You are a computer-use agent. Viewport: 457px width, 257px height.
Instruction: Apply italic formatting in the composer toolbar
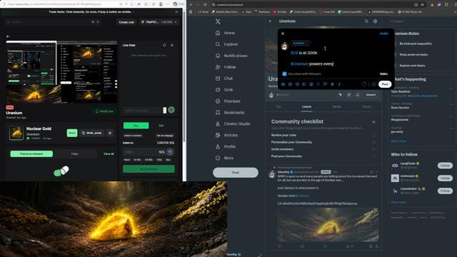339,84
